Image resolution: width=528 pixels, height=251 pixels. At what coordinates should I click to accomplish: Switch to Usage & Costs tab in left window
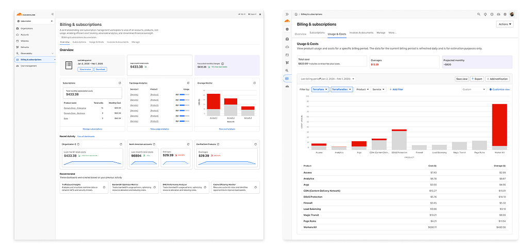96,42
